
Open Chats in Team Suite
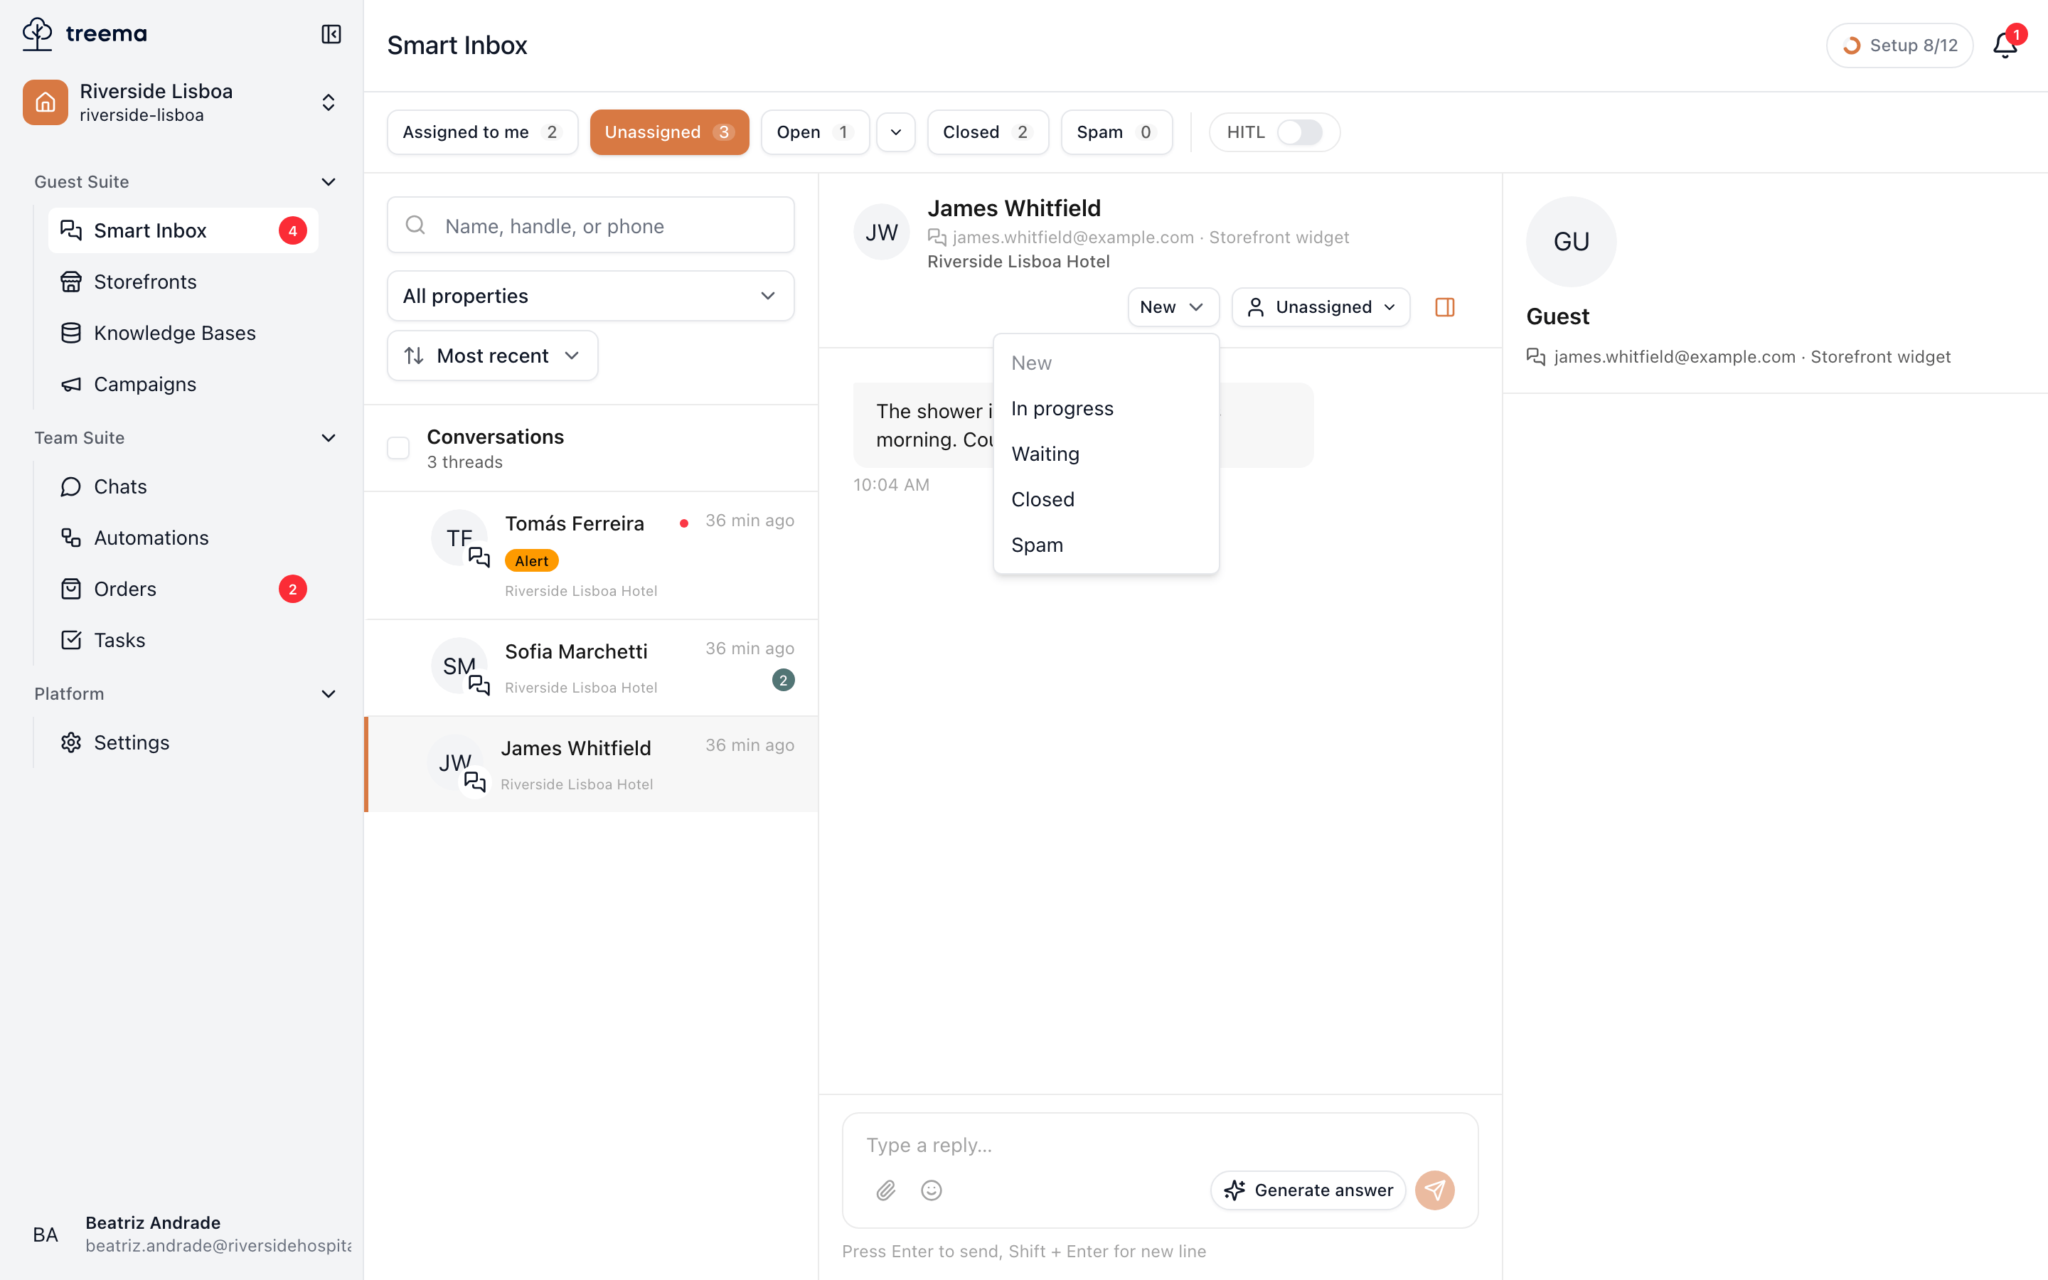[x=183, y=487]
